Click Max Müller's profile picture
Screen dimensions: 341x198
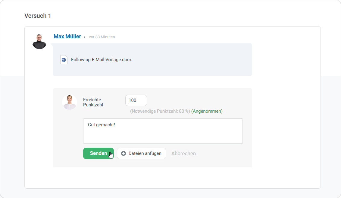[39, 42]
